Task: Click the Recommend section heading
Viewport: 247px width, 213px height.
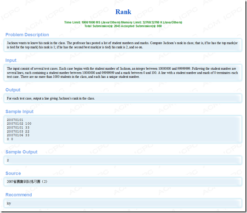Action: tap(19, 195)
